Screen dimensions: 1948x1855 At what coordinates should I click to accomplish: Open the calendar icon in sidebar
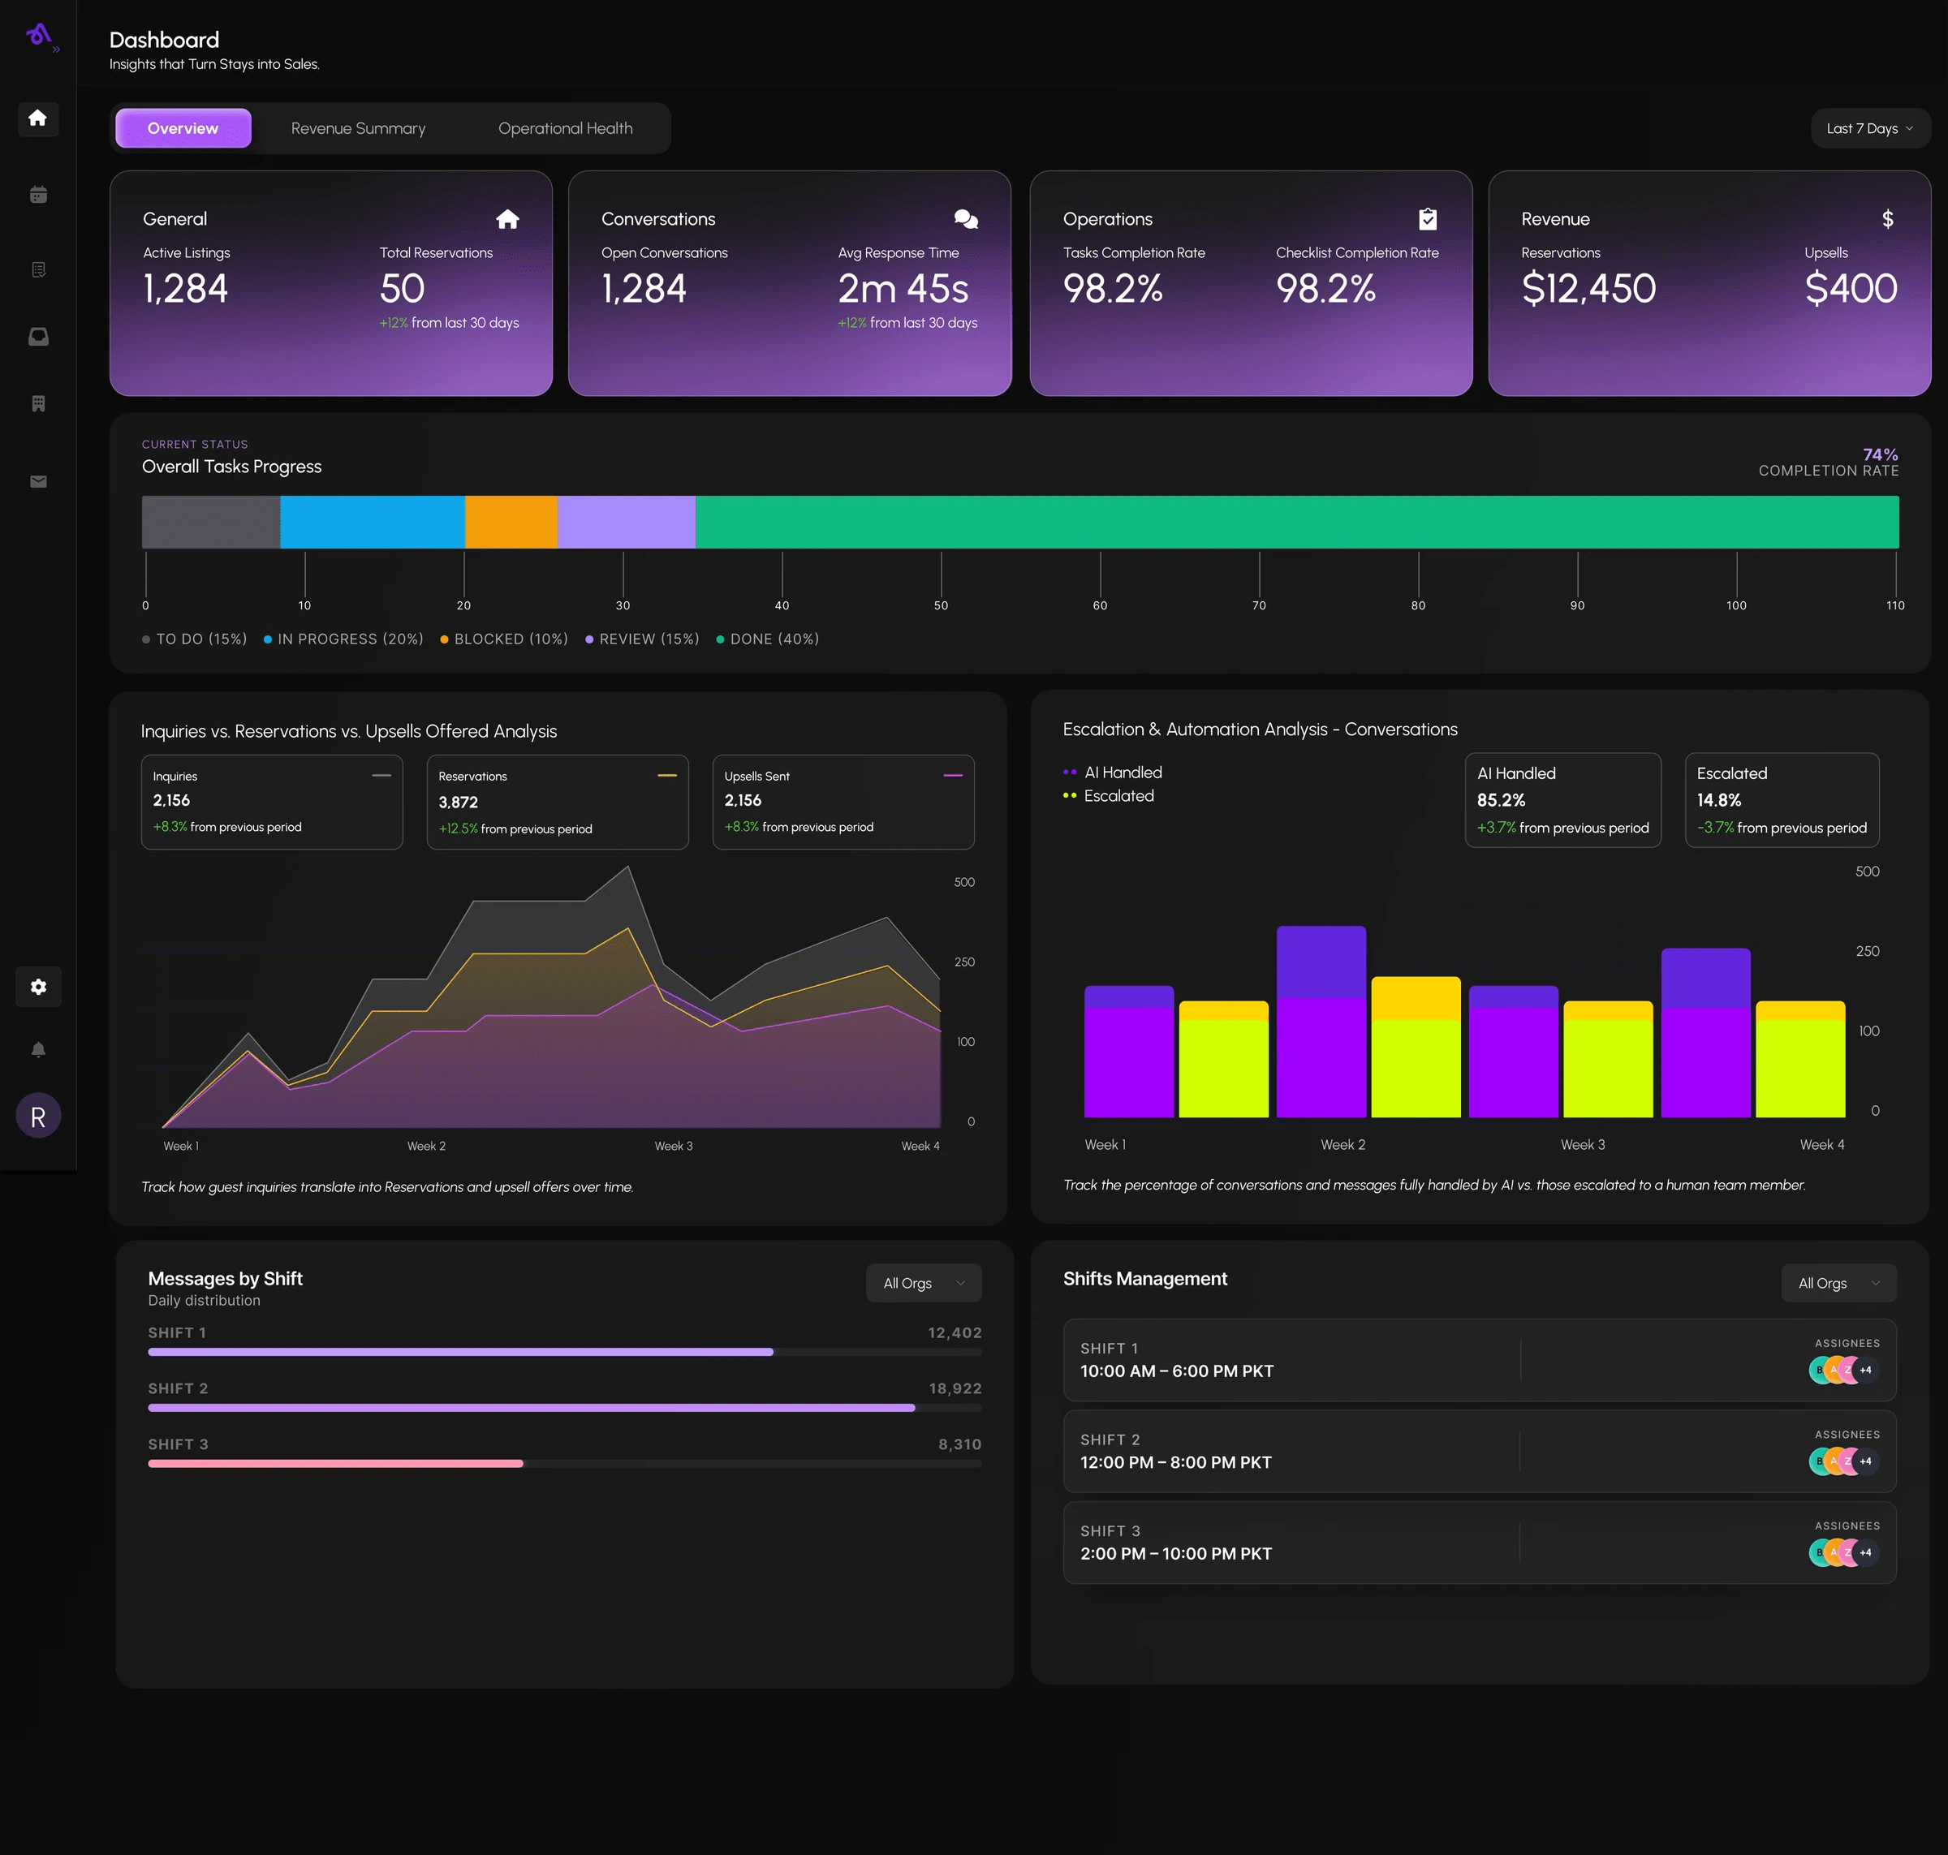(37, 195)
